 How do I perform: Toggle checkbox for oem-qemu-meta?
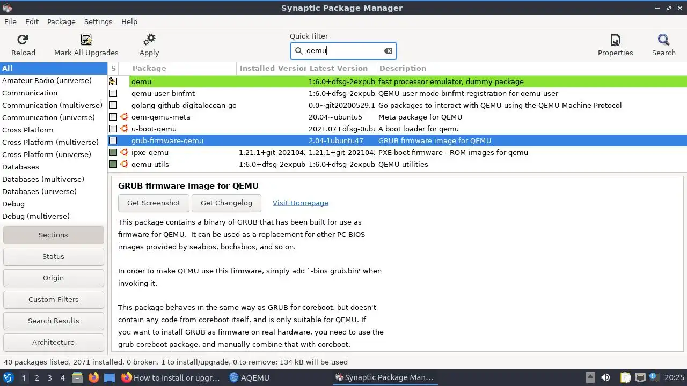tap(113, 117)
